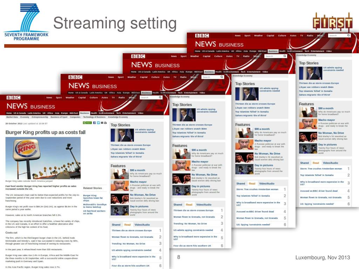Switch to Shared tab on the second page
The image size is (359, 269).
pos(178,205)
